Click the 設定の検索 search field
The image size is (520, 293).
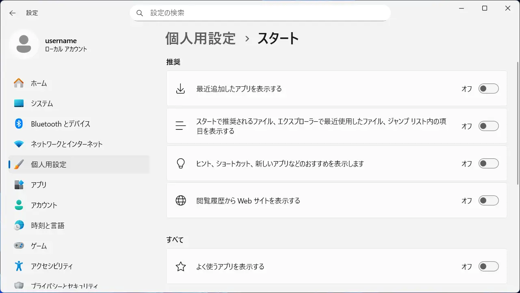[264, 13]
